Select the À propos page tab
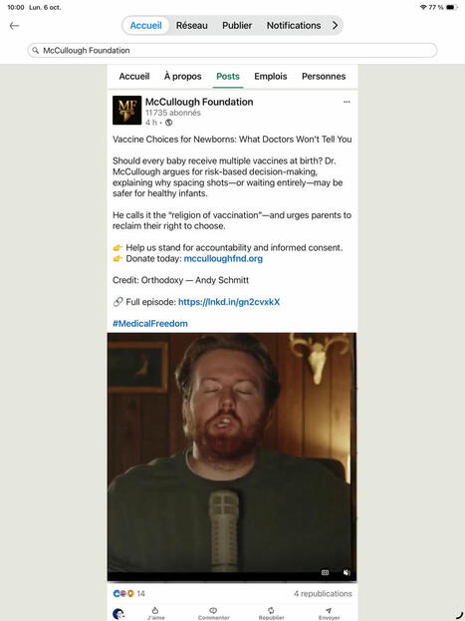 click(x=183, y=76)
